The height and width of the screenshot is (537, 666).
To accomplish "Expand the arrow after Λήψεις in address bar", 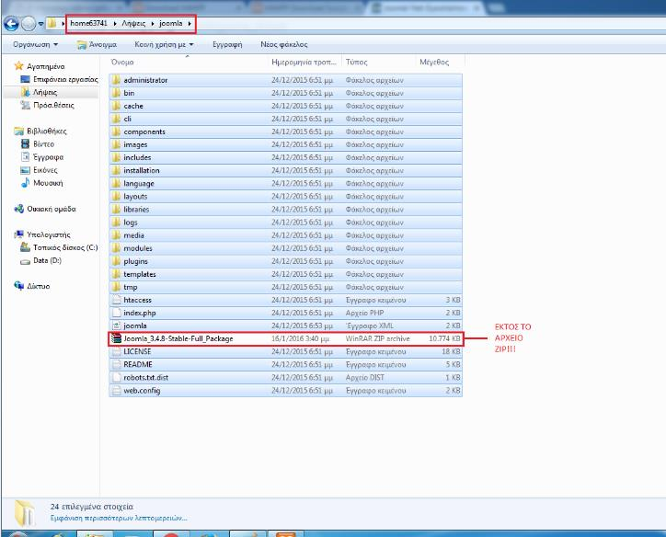I will point(152,24).
